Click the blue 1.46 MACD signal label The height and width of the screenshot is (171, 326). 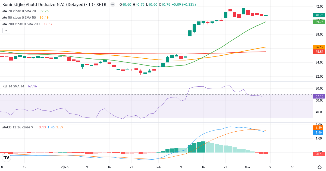[318, 133]
